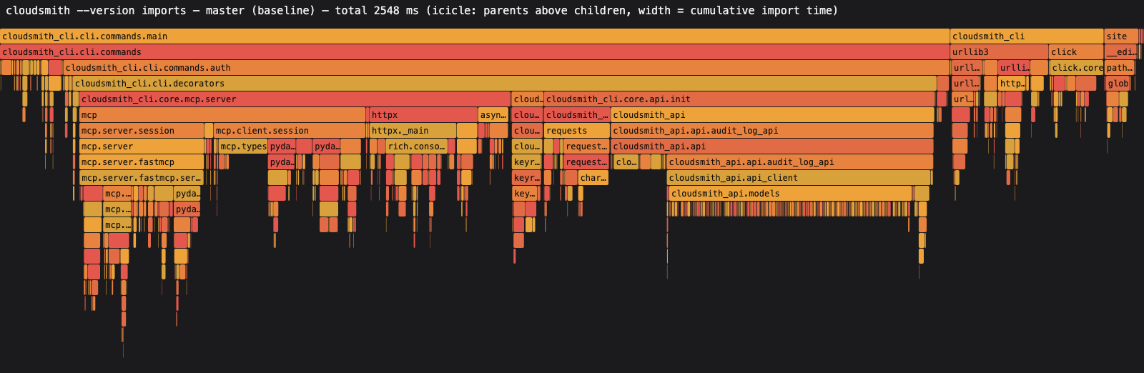
Task: Select the short top-row cloudsmith_cli frame
Action: pyautogui.click(x=1027, y=36)
